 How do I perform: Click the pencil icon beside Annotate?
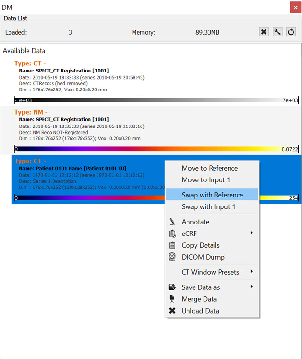coord(172,222)
